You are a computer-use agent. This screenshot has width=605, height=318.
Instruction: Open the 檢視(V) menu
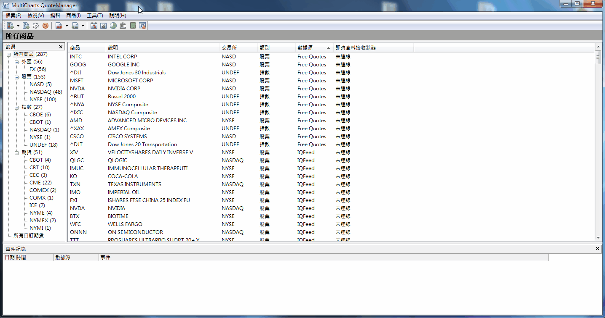coord(36,15)
